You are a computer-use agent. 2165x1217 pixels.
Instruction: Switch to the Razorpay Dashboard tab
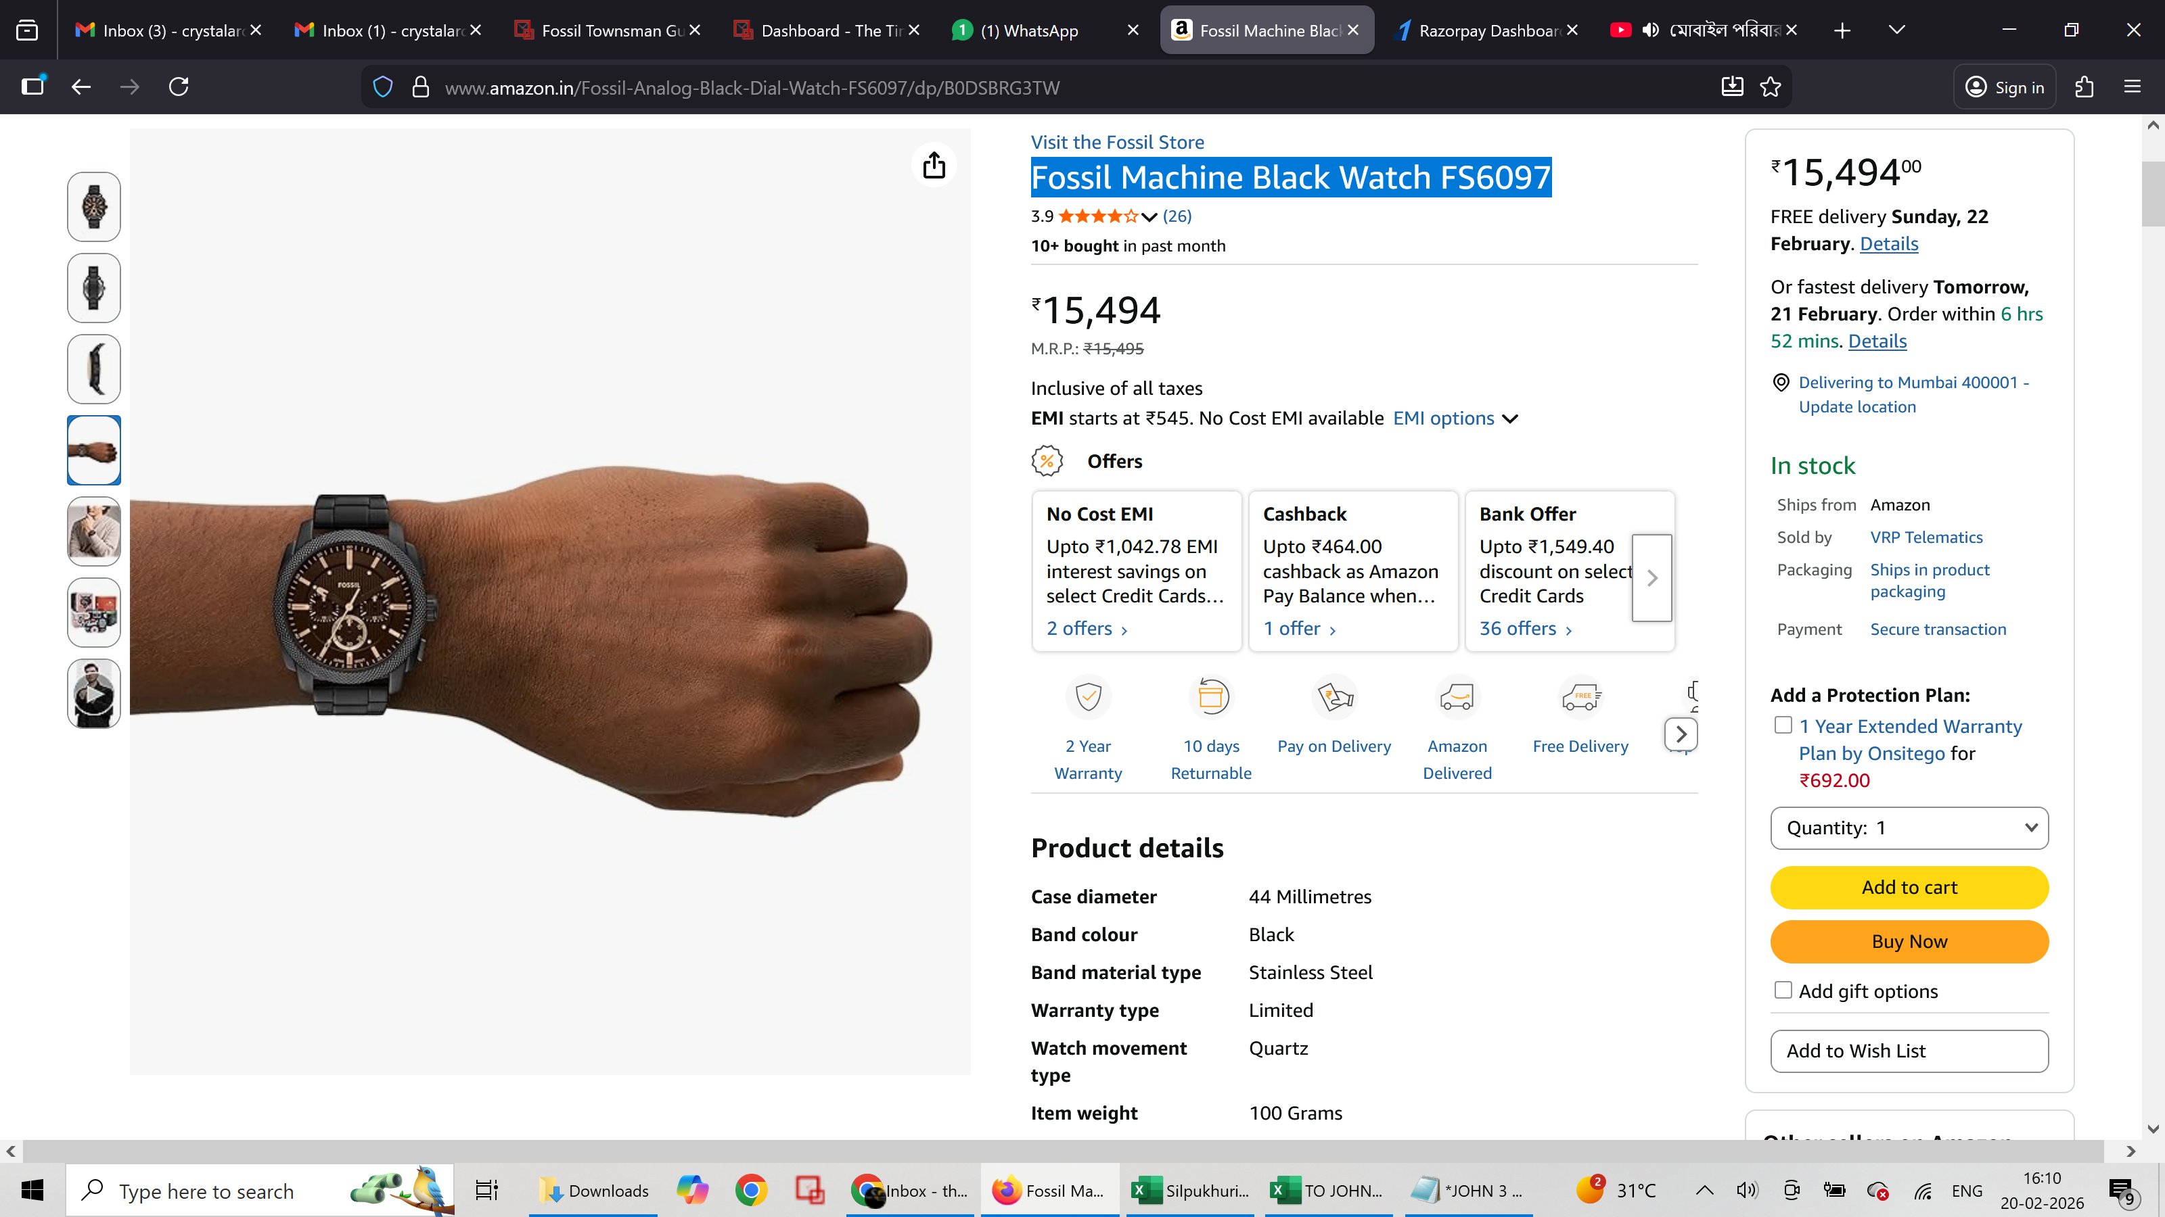pyautogui.click(x=1488, y=30)
